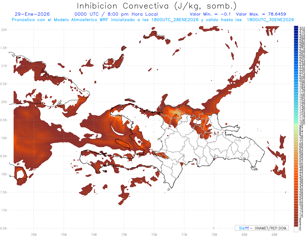
Task: Click the '202' color bar label
Action: 302,80
